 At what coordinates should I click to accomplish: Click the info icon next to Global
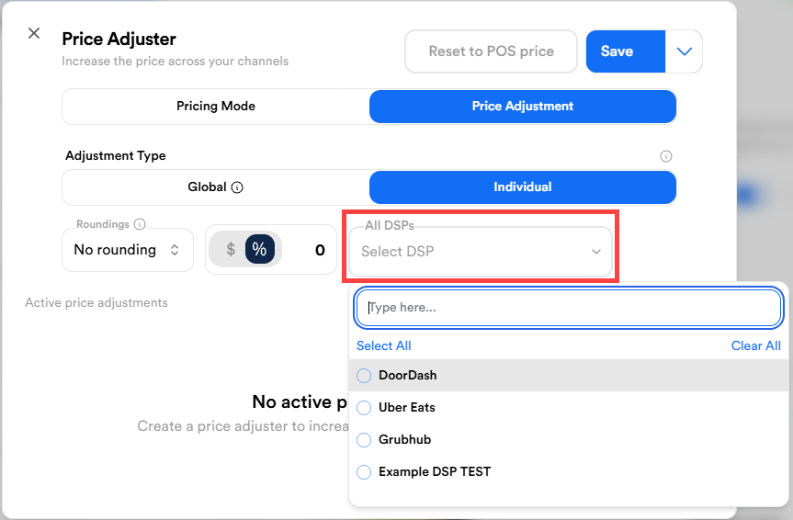[x=237, y=187]
